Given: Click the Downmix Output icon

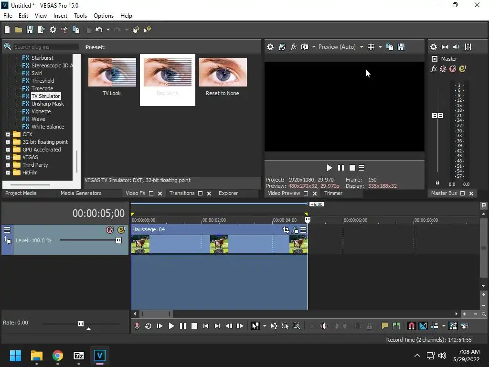Looking at the screenshot, I should click(x=445, y=47).
